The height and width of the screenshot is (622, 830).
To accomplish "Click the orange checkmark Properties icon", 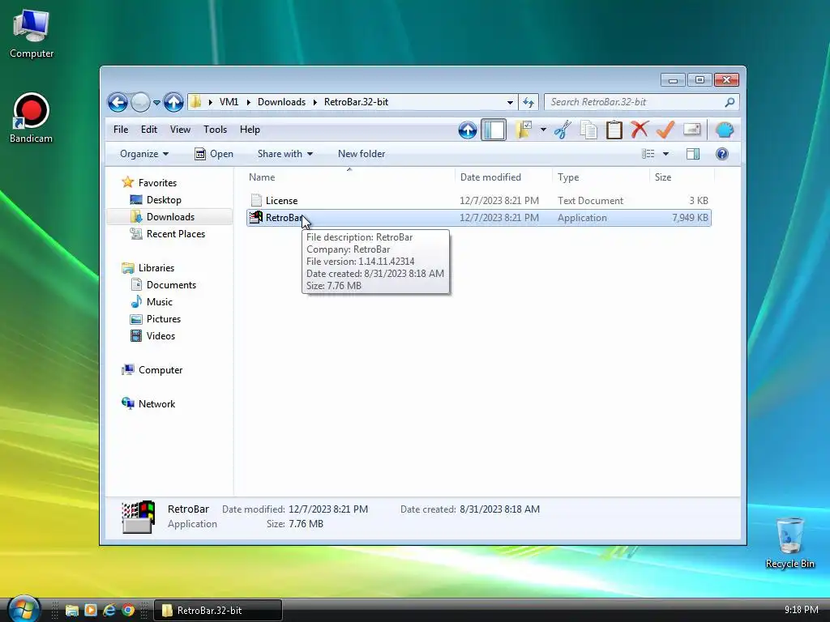I will tap(665, 130).
